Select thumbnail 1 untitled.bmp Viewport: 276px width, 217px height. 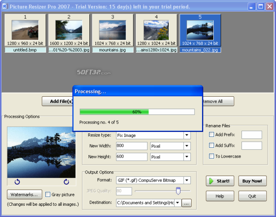[25, 30]
